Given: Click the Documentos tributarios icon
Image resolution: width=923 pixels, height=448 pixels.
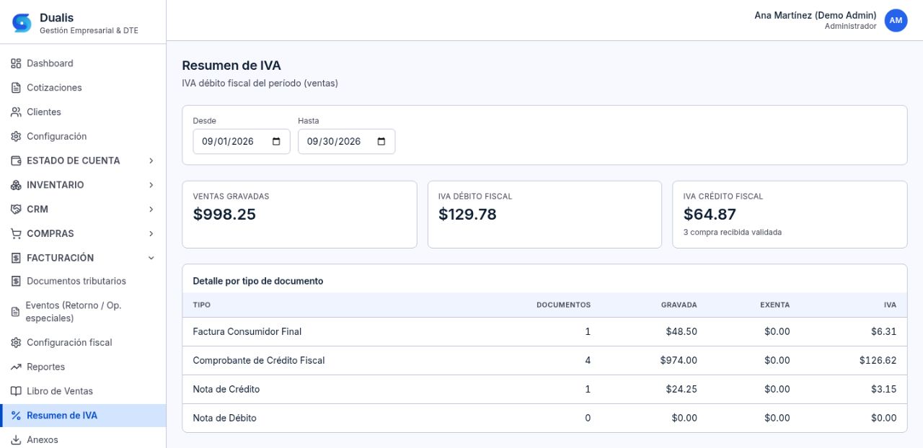Looking at the screenshot, I should pos(16,282).
